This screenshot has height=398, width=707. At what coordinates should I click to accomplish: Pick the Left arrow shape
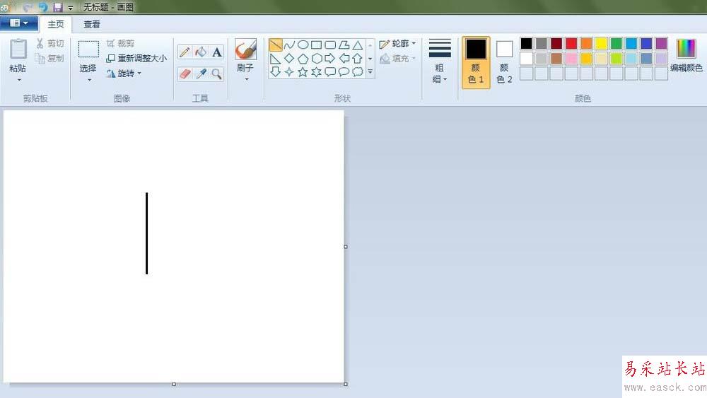click(x=344, y=58)
